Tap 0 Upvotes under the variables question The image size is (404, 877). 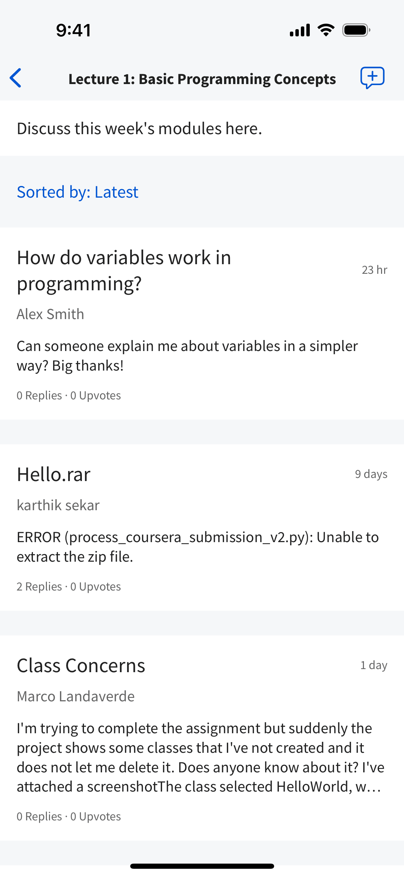click(x=95, y=395)
